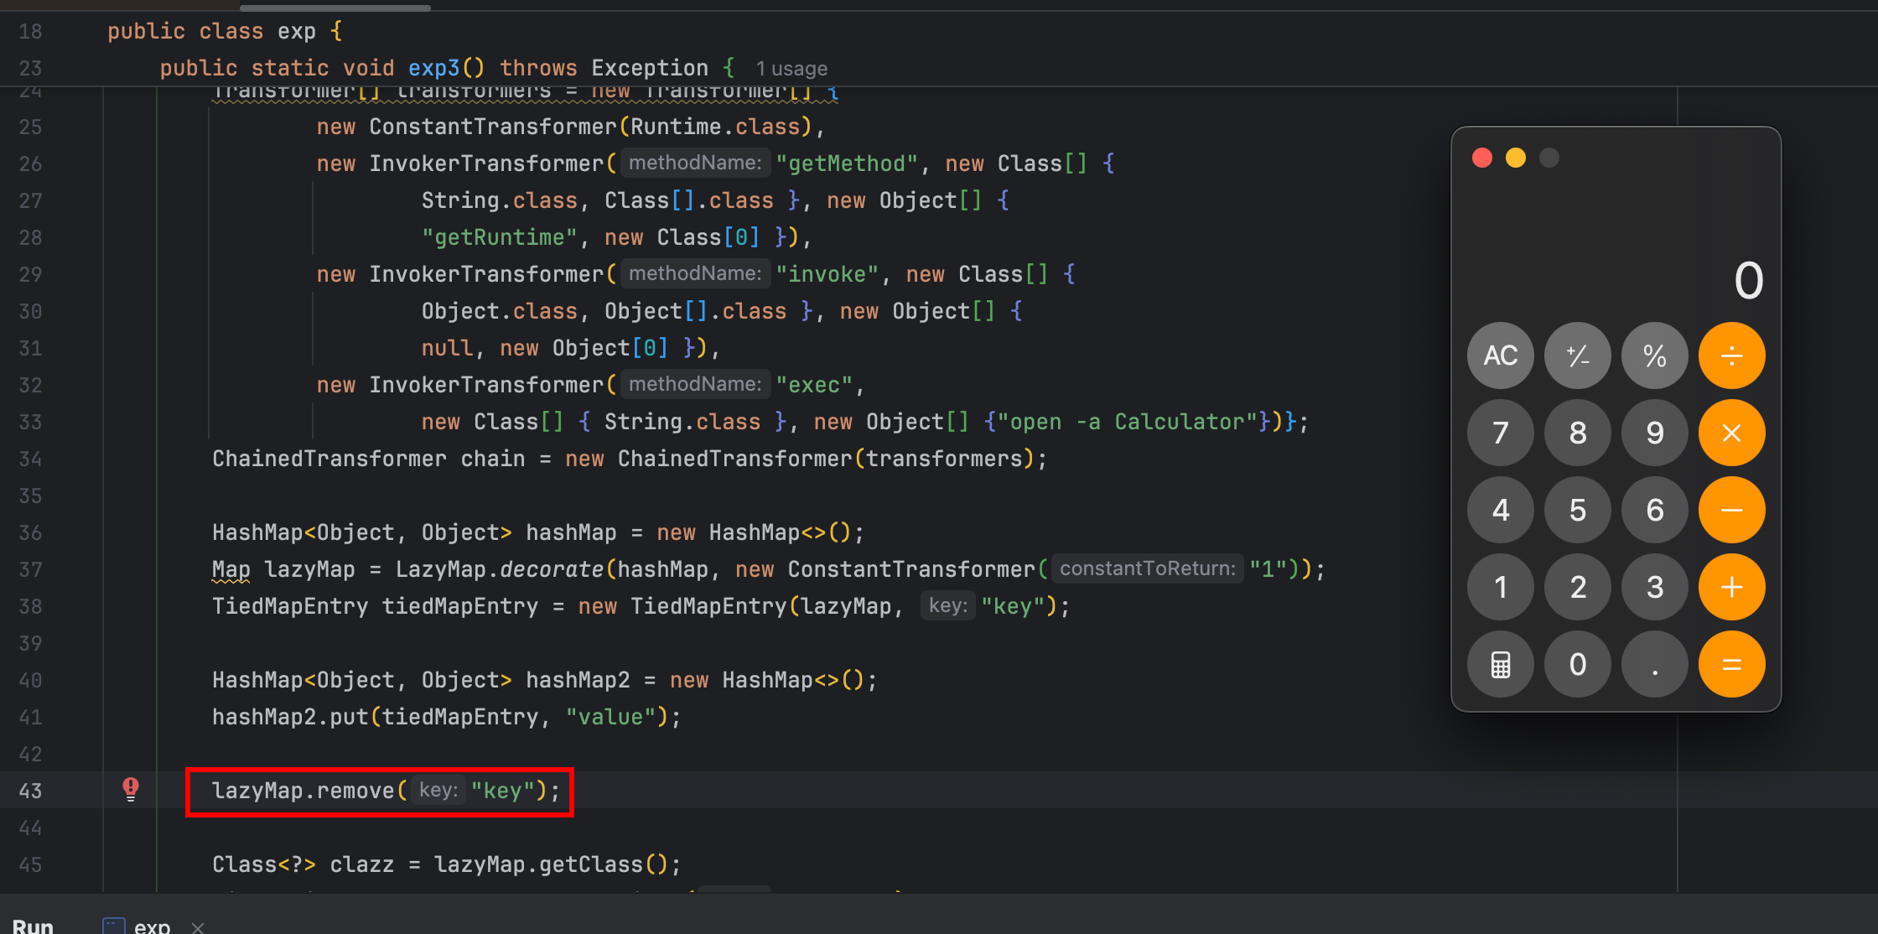Click the "getMethod" string on line 26

848,163
